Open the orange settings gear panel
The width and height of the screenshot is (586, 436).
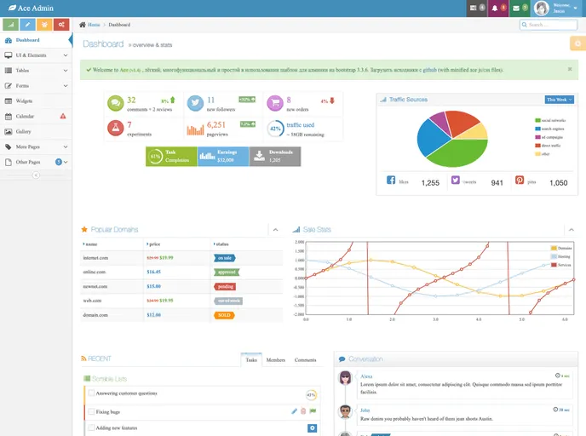(x=577, y=44)
